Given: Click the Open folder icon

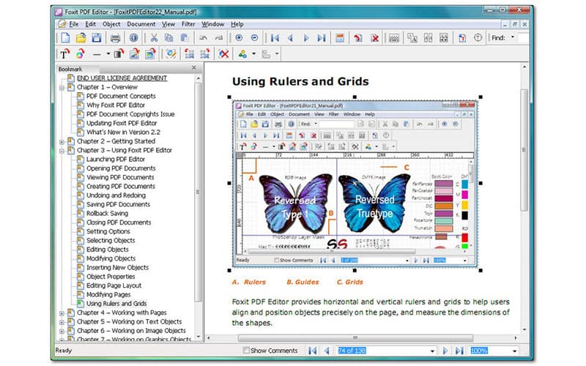Looking at the screenshot, I should pyautogui.click(x=81, y=38).
